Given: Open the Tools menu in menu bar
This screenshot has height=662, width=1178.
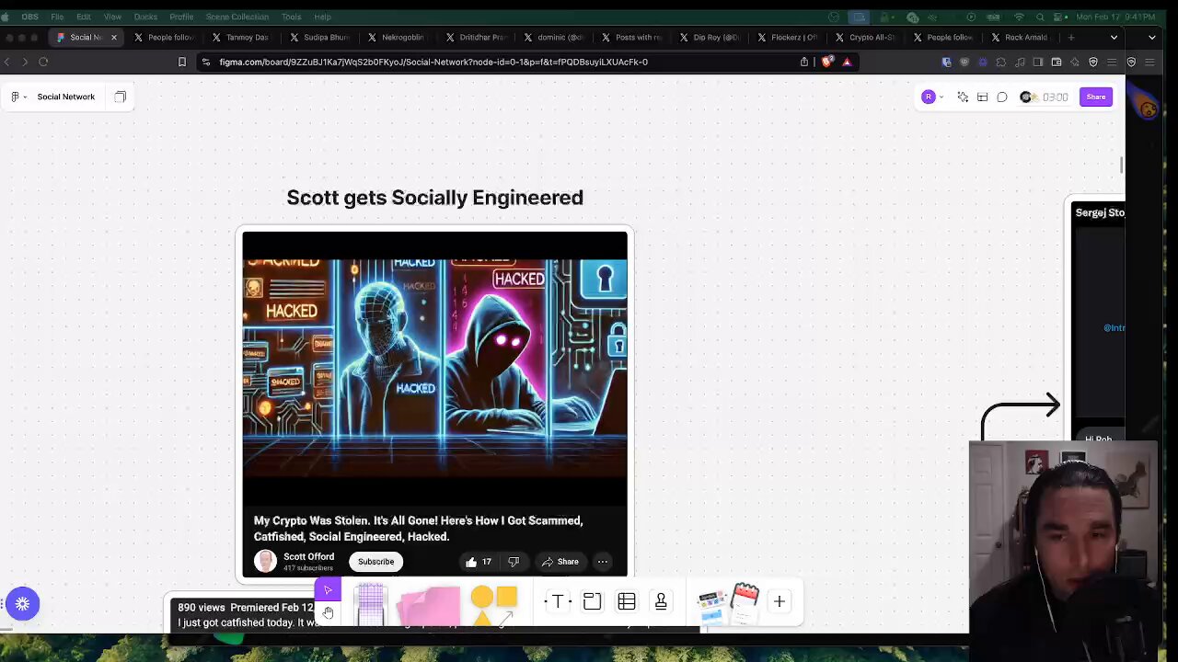Looking at the screenshot, I should point(291,17).
